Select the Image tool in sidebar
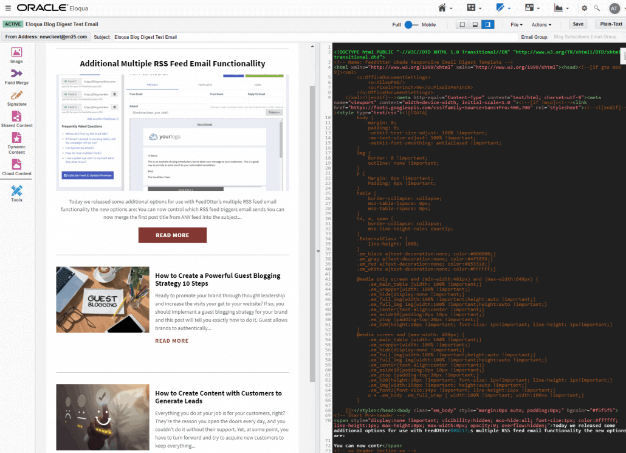Viewport: 626px width, 453px height. coord(16,55)
